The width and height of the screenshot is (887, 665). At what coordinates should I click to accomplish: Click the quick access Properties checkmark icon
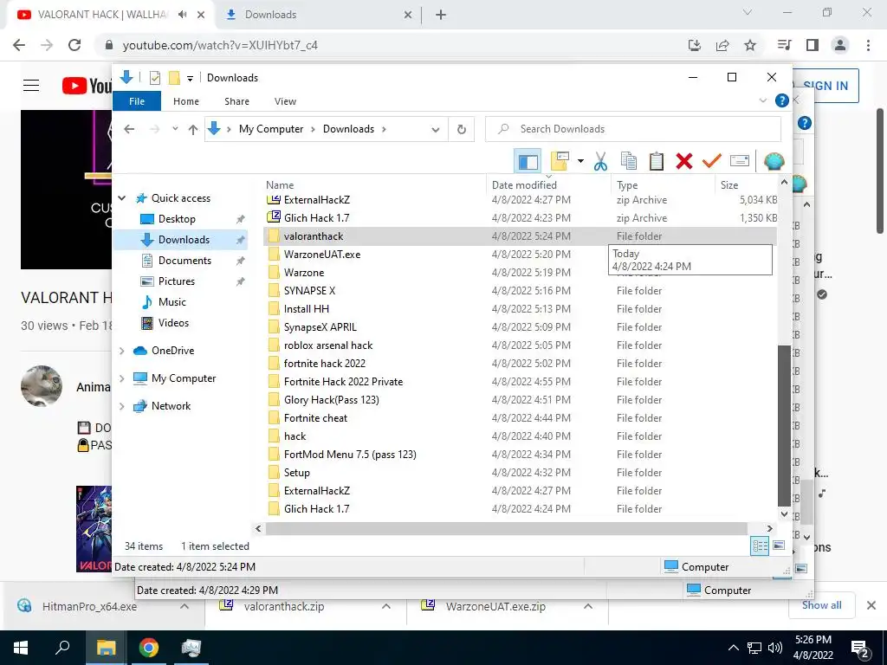click(x=154, y=78)
